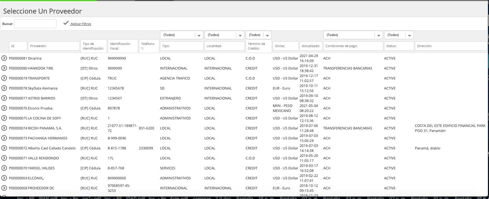Focus the Buscar search box

click(x=35, y=24)
